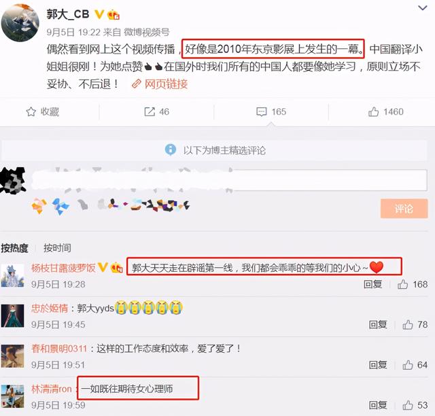Sort comments by 按时间 tab
Image resolution: width=435 pixels, height=416 pixels.
click(x=57, y=248)
